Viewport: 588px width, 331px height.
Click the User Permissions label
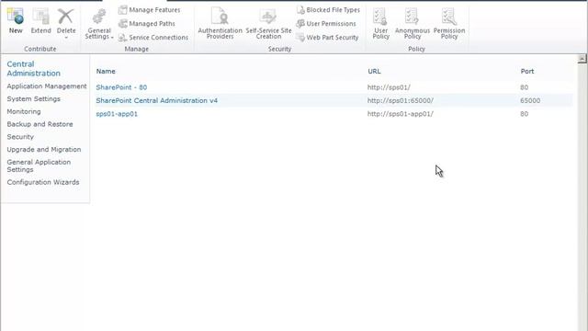pos(331,24)
